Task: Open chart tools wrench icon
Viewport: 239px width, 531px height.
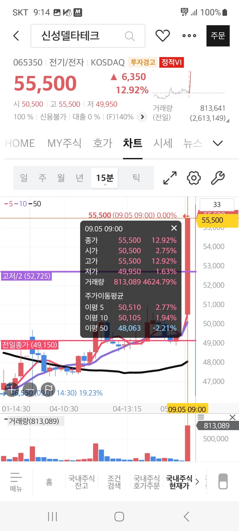Action: click(x=218, y=178)
